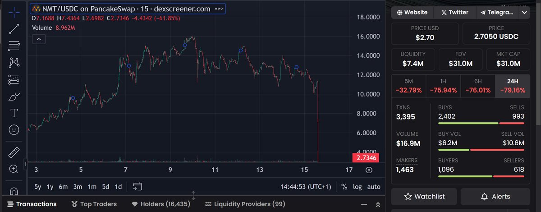541x212 pixels.
Task: Click the buy volume versus sell volume bar
Action: pyautogui.click(x=481, y=150)
